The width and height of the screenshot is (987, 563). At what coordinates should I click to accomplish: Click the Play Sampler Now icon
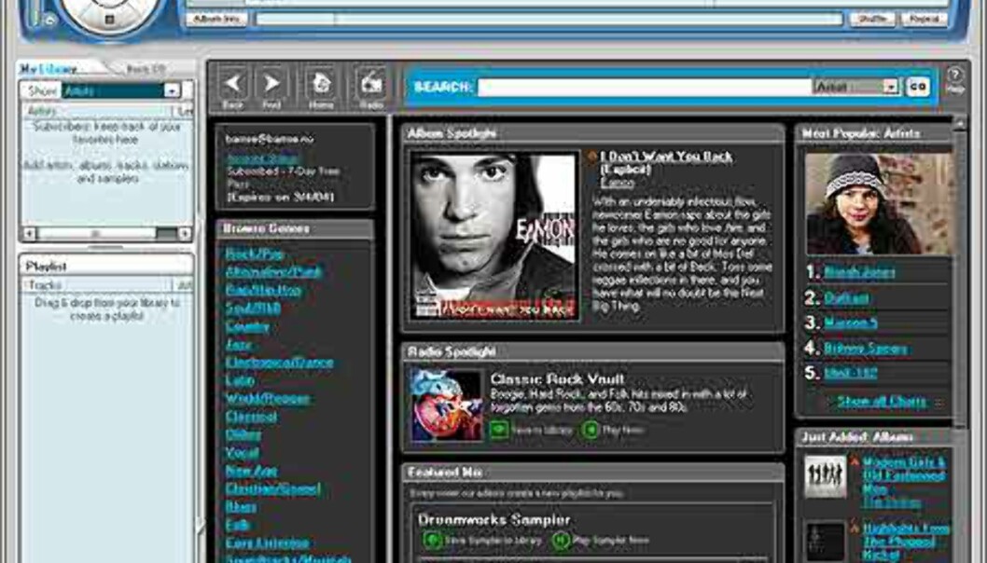[561, 540]
